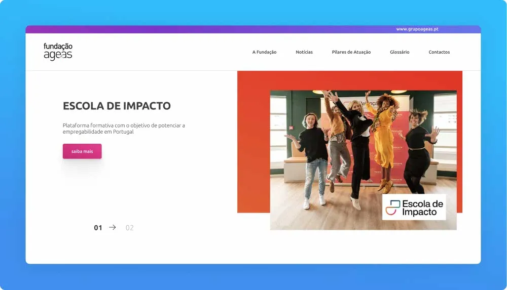
Task: Click the Escola de Impacto logo badge
Action: [414, 207]
